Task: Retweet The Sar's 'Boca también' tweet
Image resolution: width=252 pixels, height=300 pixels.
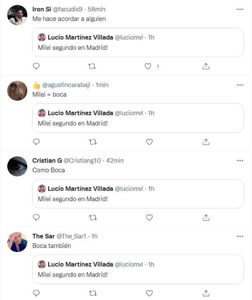Action: point(93,293)
